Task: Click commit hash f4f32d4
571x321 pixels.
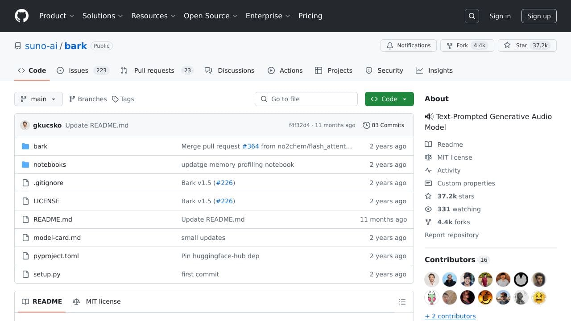Action: point(299,125)
